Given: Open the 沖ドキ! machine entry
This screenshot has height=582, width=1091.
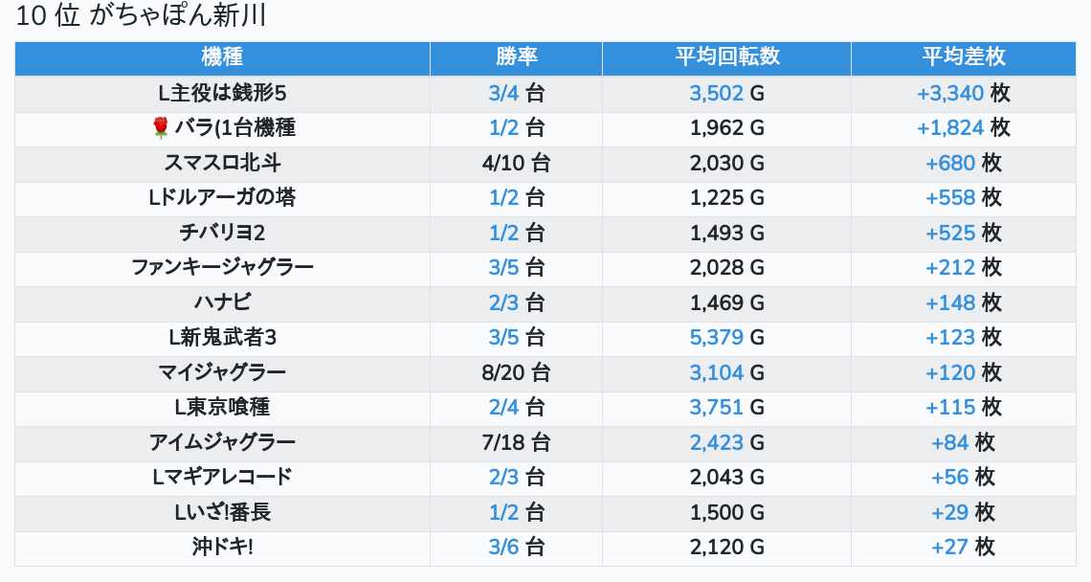Looking at the screenshot, I should pyautogui.click(x=222, y=548).
